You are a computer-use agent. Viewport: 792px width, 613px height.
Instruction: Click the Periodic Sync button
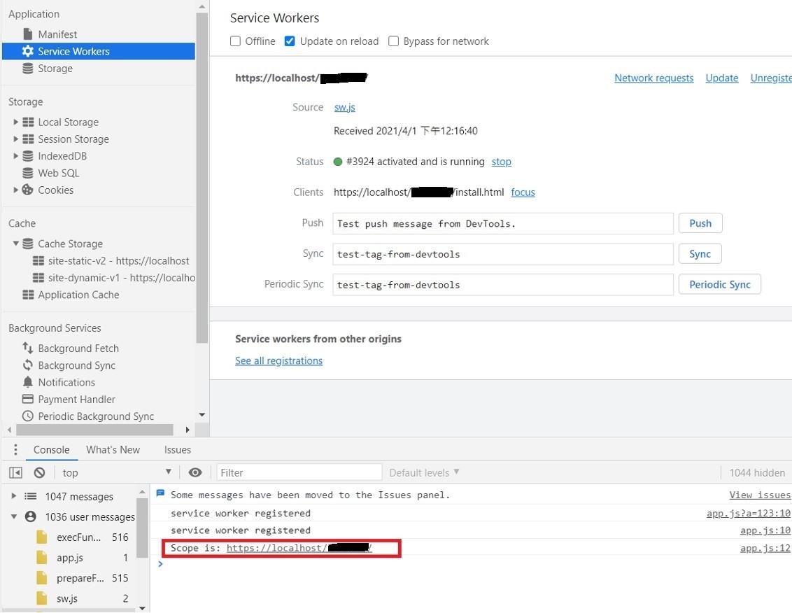click(x=719, y=285)
